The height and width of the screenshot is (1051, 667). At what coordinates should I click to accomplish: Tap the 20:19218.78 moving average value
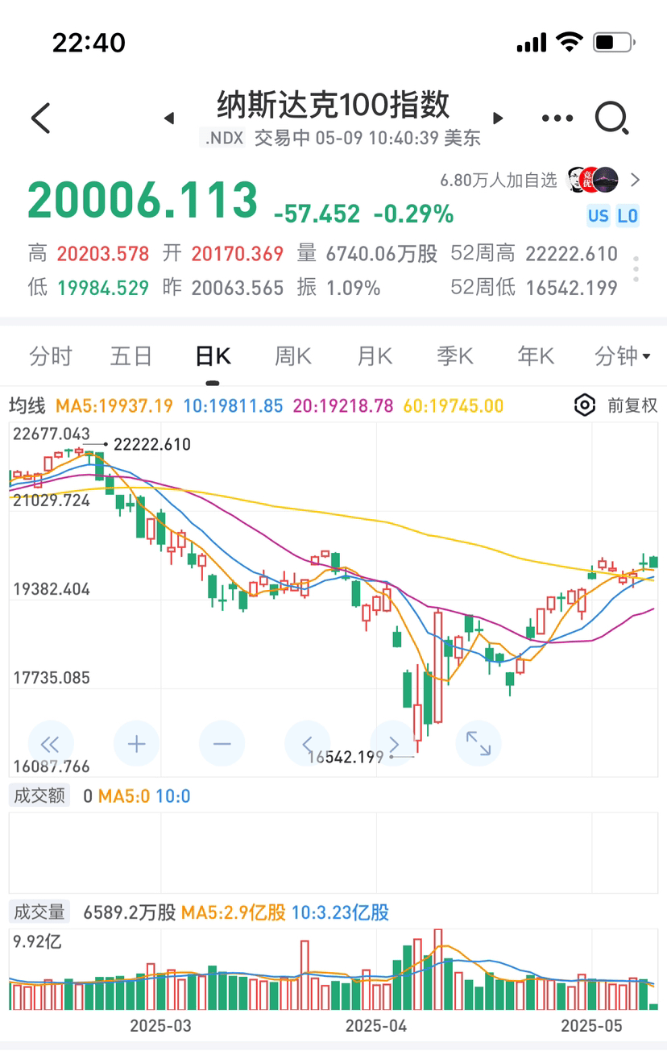342,406
